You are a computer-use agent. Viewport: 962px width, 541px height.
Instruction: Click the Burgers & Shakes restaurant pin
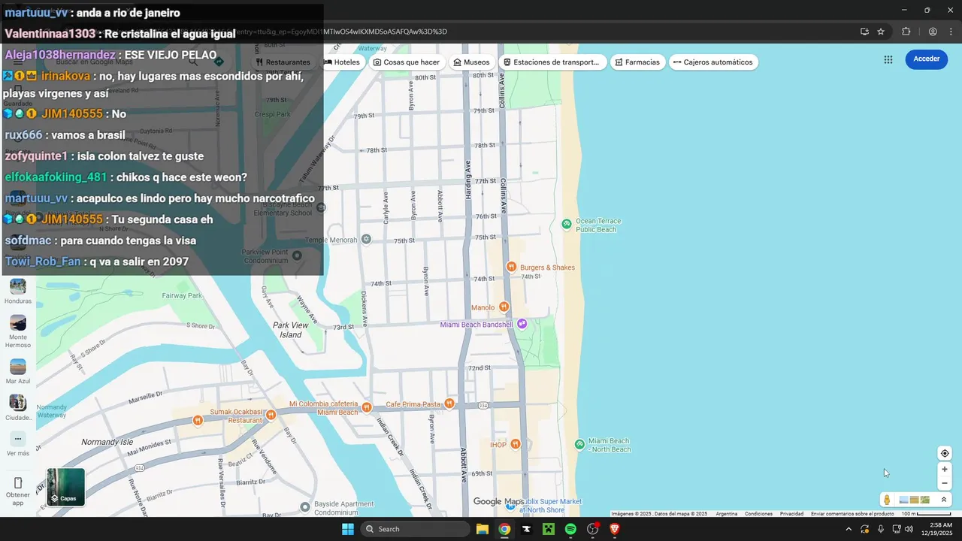511,267
